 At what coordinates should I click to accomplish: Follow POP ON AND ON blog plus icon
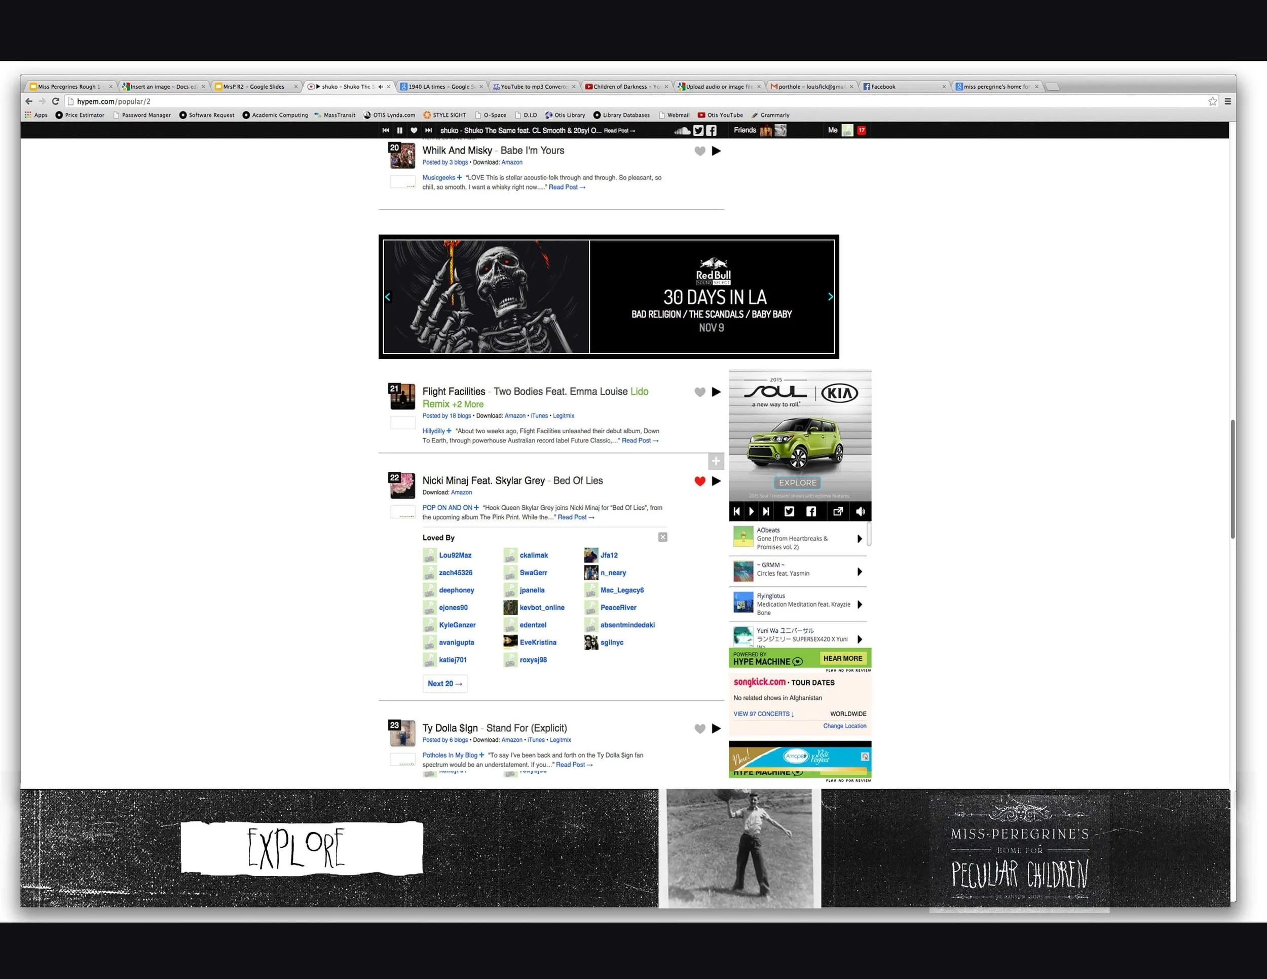pyautogui.click(x=476, y=507)
